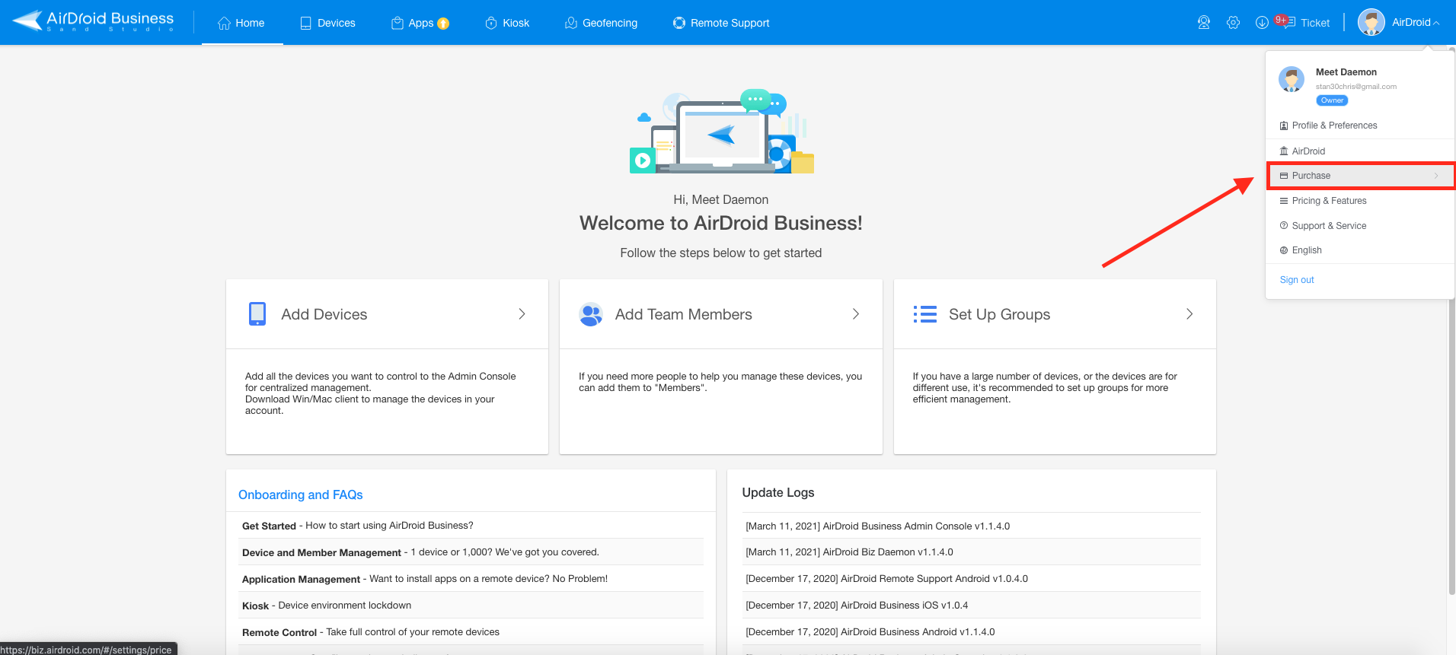Open the Kiosk FAQ entry
Image resolution: width=1456 pixels, height=655 pixels.
tap(471, 606)
